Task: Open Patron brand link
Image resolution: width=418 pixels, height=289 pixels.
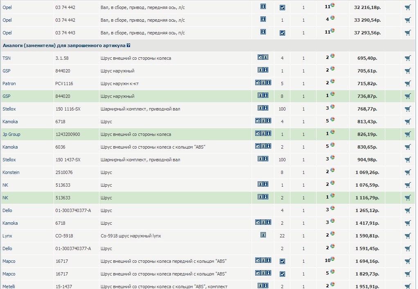Action: coord(9,84)
